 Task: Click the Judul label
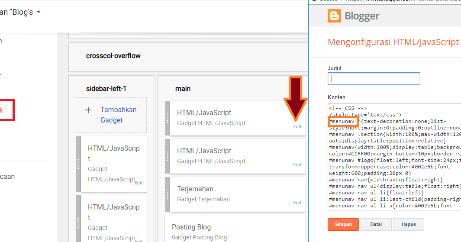[x=334, y=68]
